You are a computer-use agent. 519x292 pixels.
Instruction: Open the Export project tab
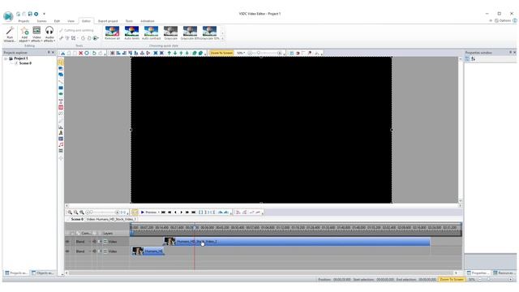(108, 21)
